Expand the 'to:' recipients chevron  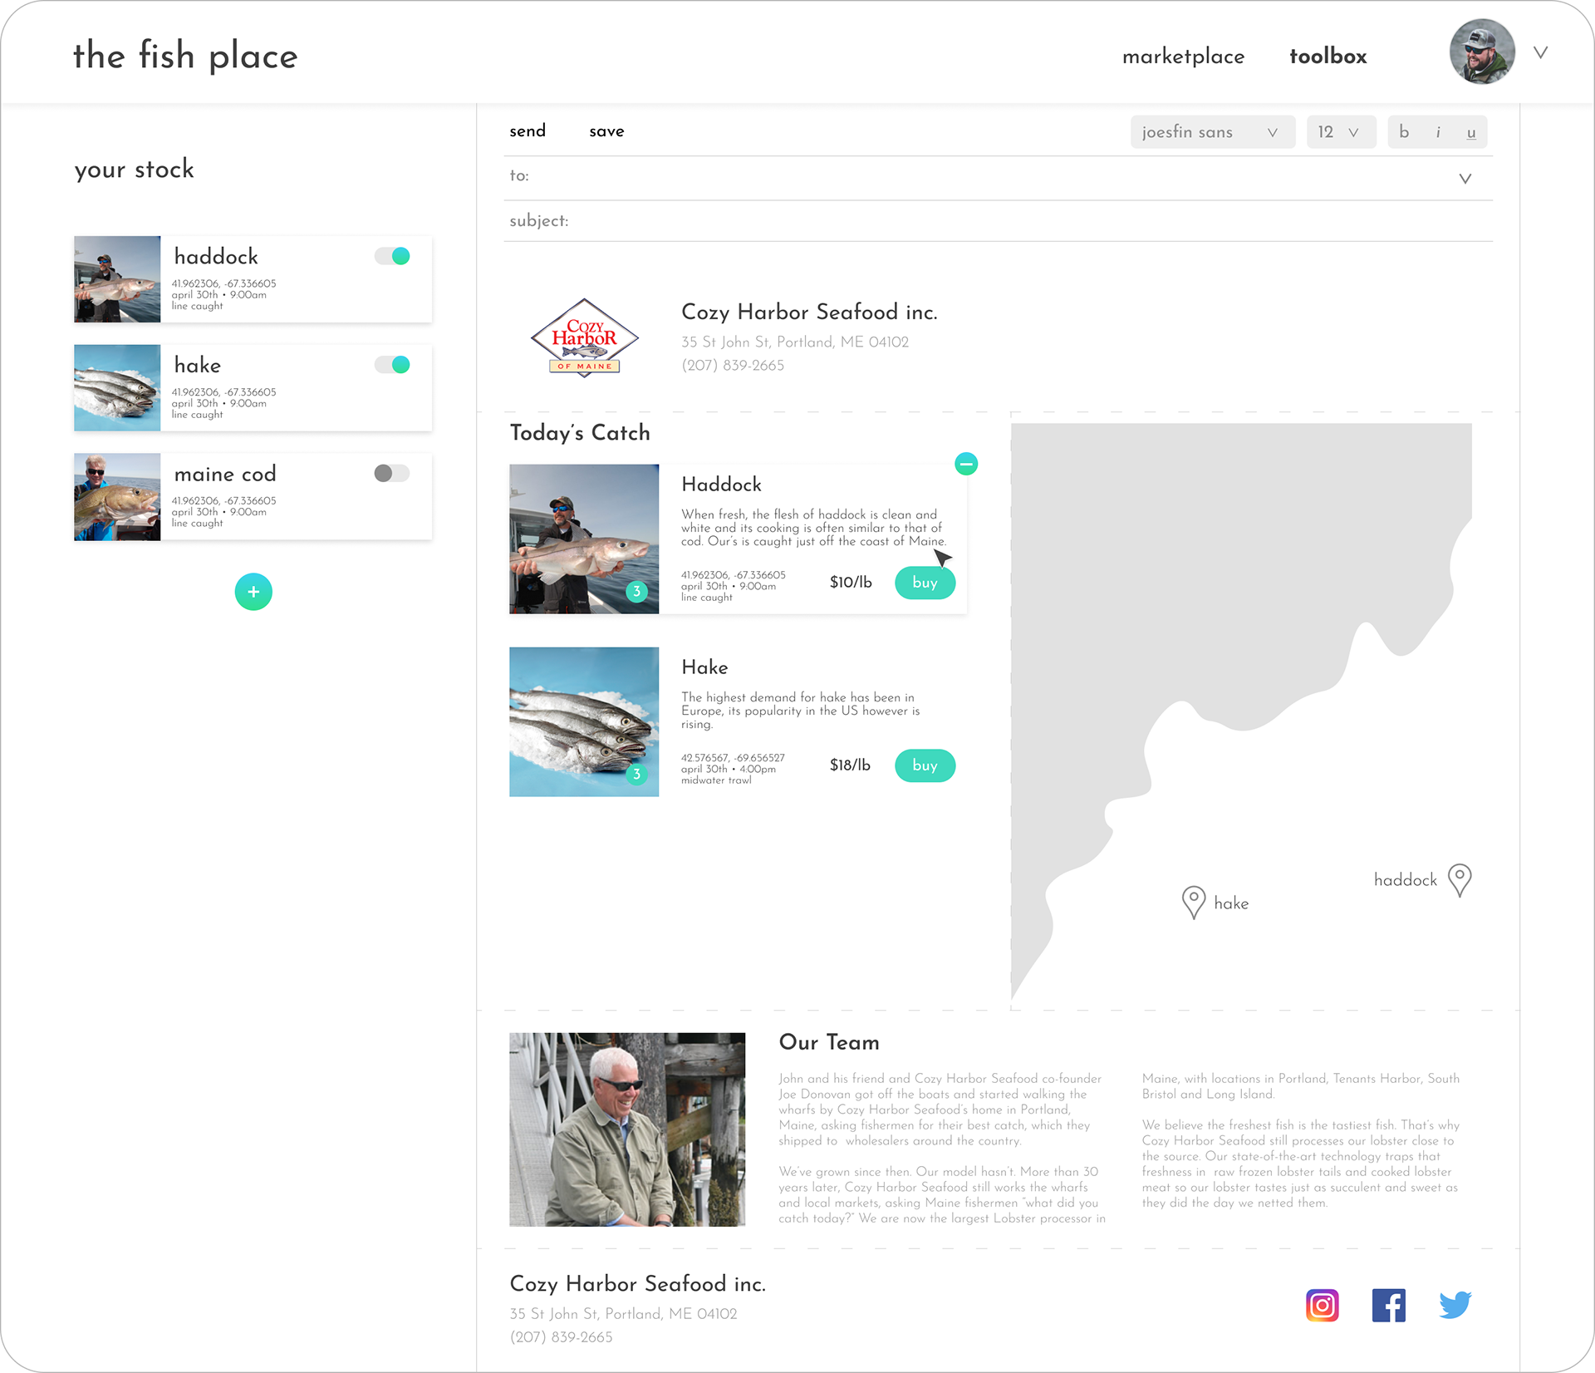coord(1465,179)
